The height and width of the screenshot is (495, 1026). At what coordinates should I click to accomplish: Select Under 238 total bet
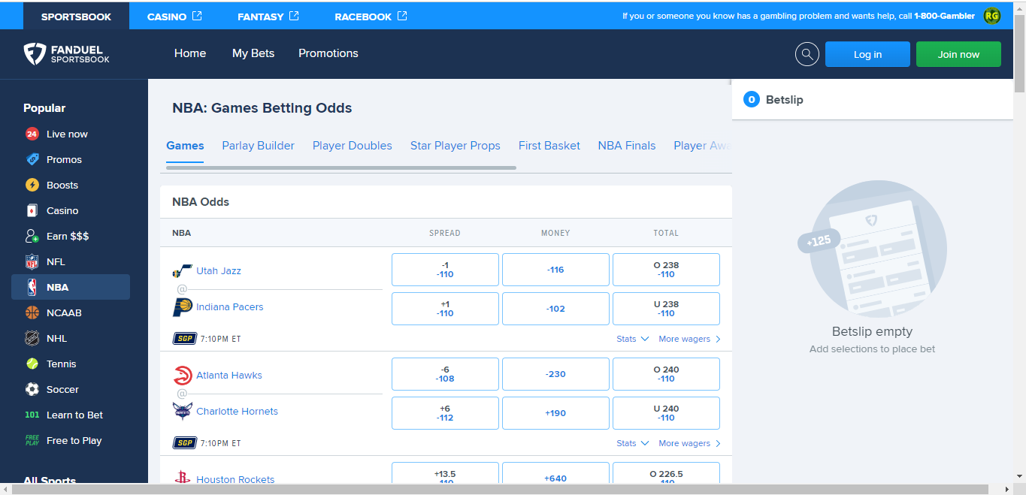[666, 309]
